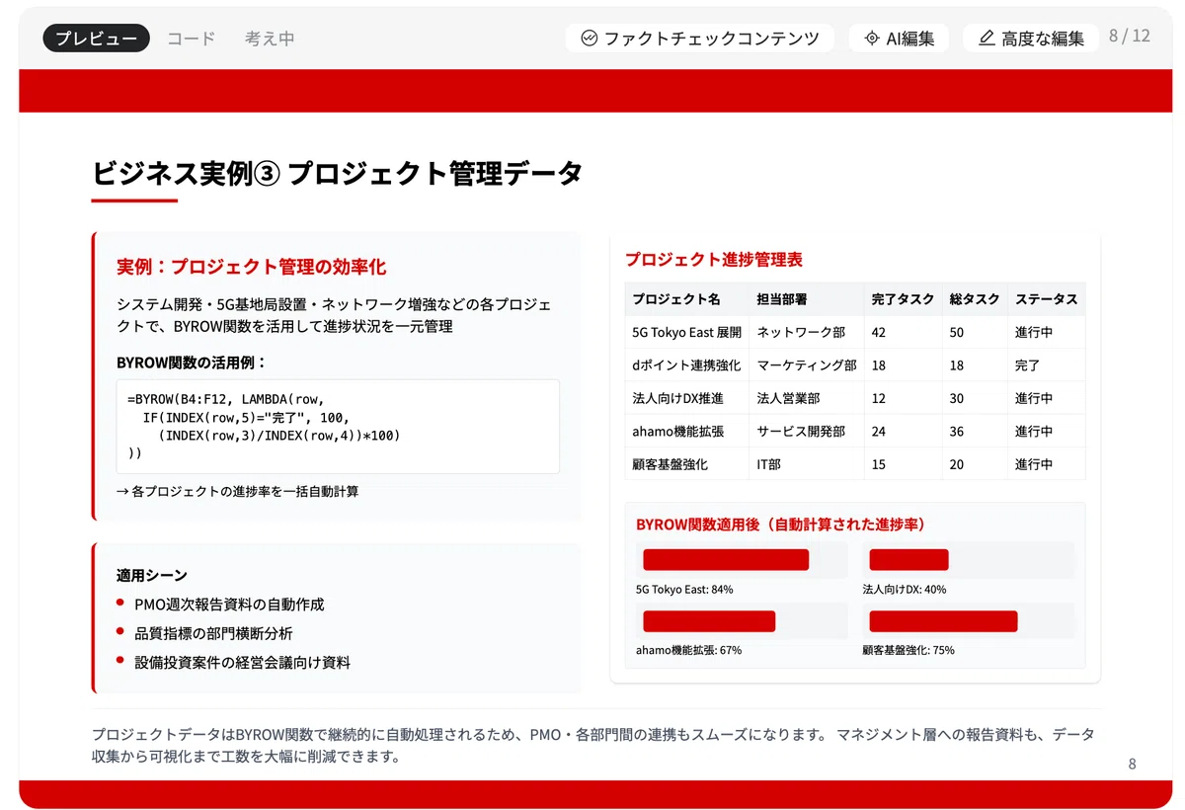1185x810 pixels.
Task: Click the 8 / 12 page indicator
Action: pyautogui.click(x=1129, y=37)
